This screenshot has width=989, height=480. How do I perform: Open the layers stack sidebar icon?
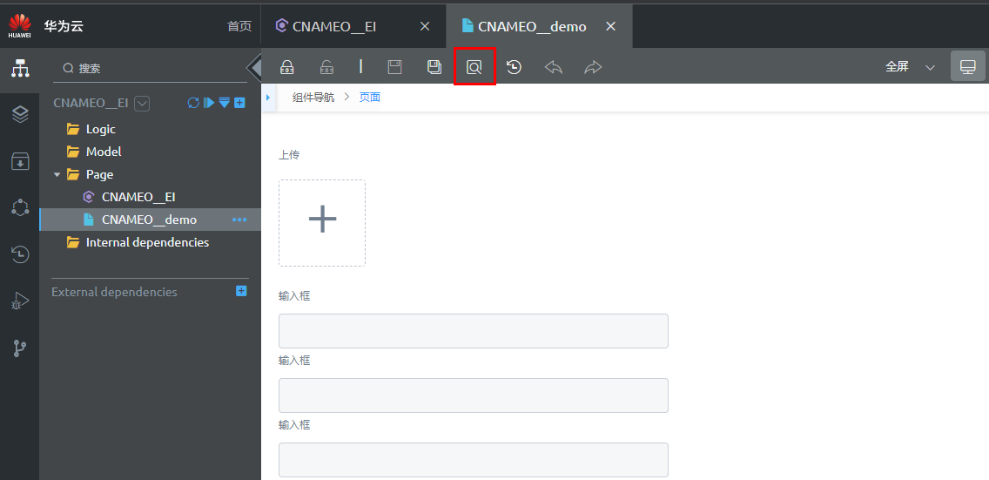(20, 114)
